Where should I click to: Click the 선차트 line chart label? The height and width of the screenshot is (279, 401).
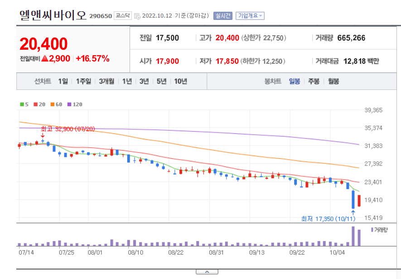(43, 81)
